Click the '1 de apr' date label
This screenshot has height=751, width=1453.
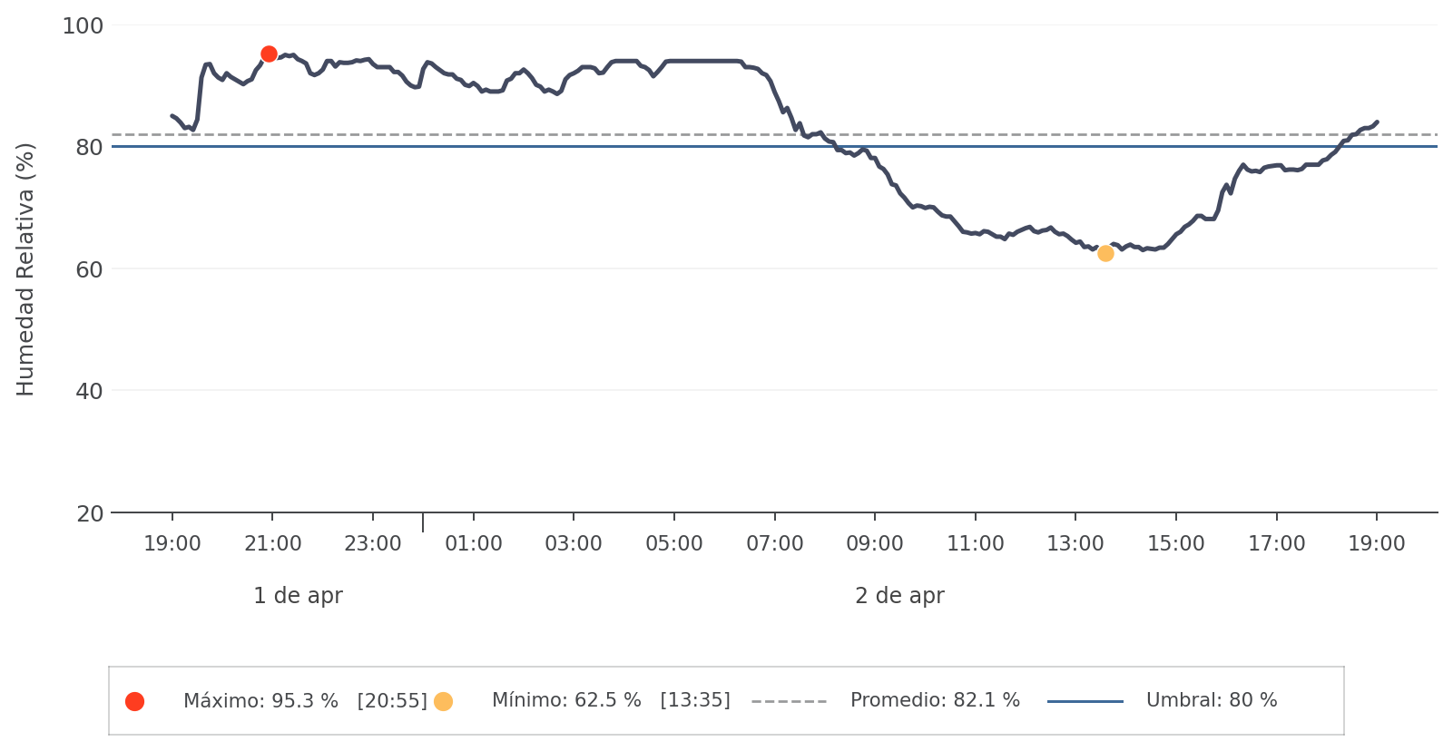click(x=298, y=596)
